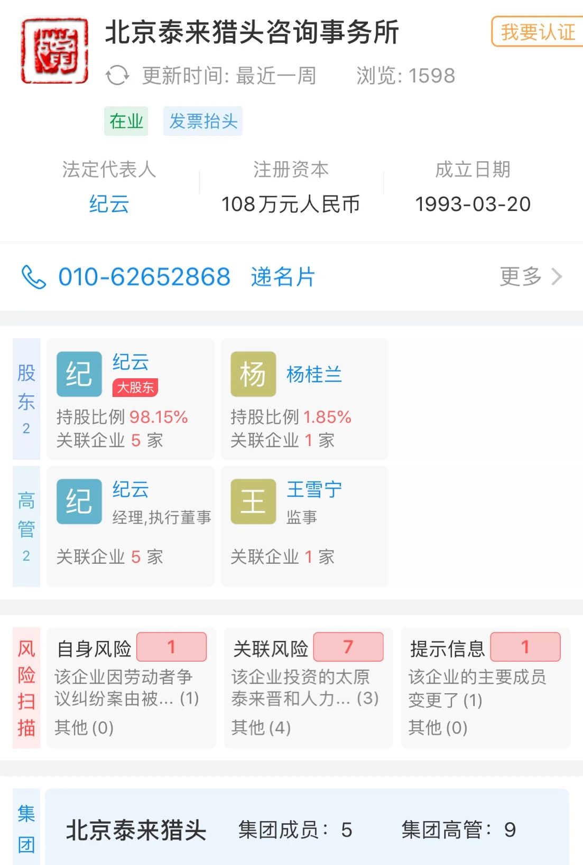The image size is (583, 865).
Task: Select the 高管 side tab
Action: [x=26, y=526]
